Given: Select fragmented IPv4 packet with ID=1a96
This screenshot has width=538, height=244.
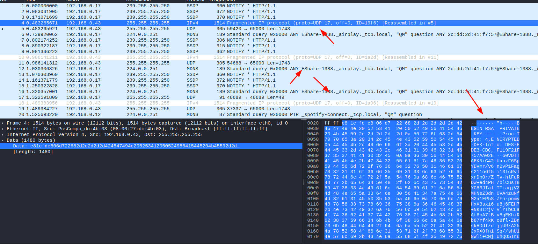Looking at the screenshot, I should tap(269, 103).
